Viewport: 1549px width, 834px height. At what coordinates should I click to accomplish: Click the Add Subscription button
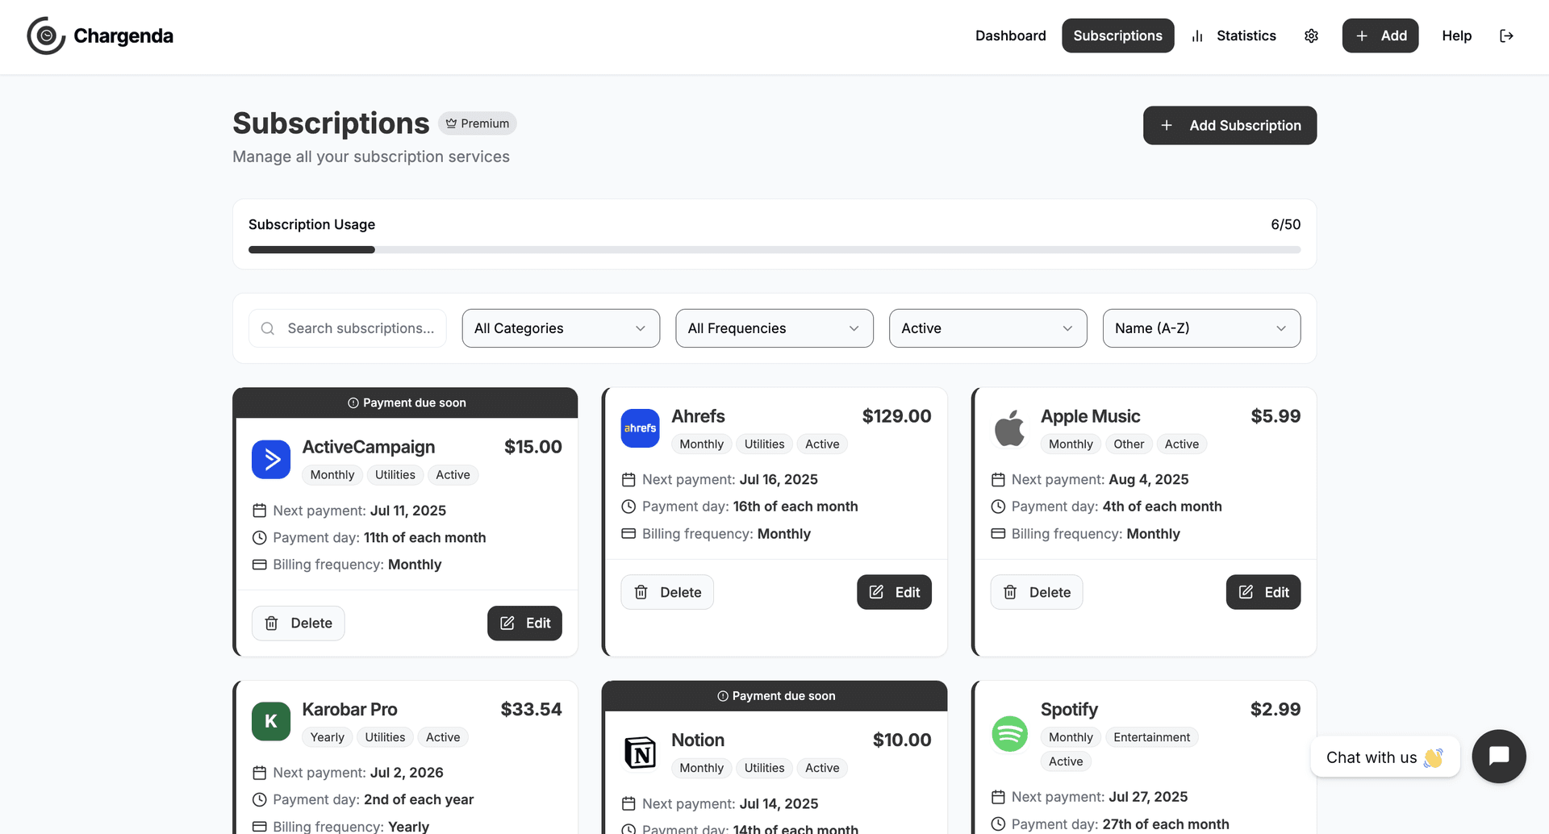point(1230,126)
